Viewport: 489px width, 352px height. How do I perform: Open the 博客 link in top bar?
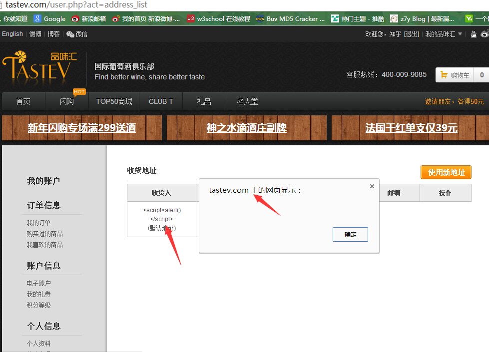[53, 34]
